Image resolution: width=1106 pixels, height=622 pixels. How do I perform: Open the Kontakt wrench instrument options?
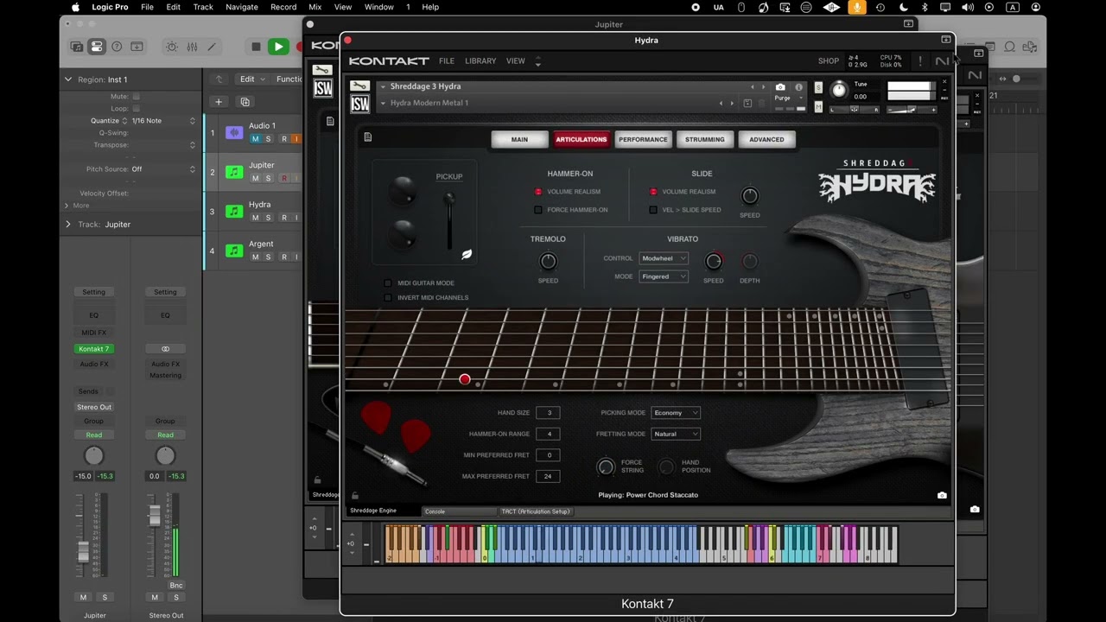pyautogui.click(x=359, y=86)
